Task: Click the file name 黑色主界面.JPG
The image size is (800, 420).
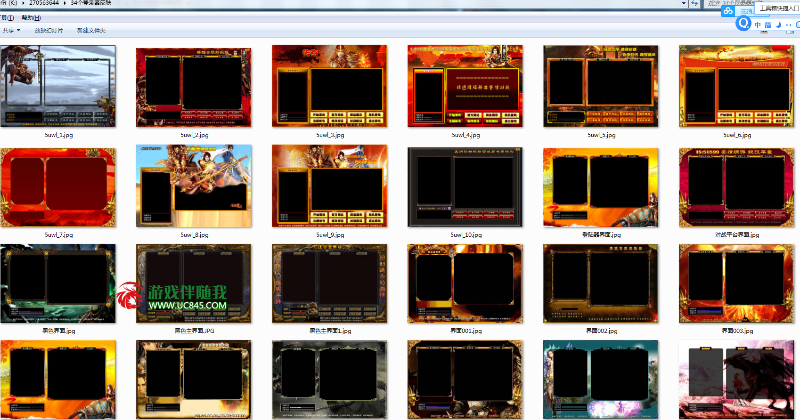Action: pos(195,331)
